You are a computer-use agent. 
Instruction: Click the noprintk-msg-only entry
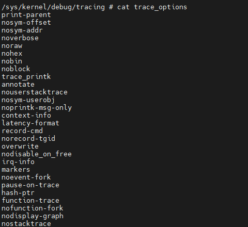[x=37, y=108]
